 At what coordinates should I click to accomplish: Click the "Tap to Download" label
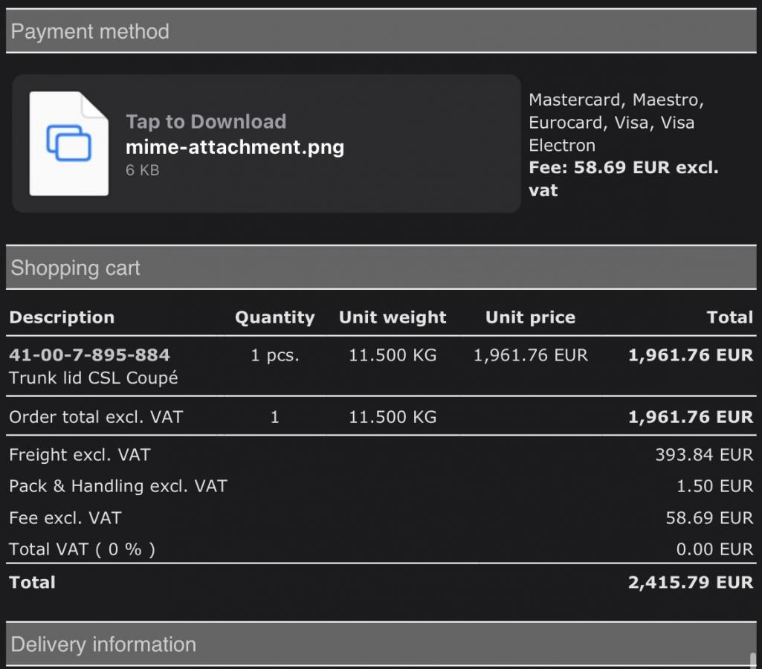[x=206, y=122]
